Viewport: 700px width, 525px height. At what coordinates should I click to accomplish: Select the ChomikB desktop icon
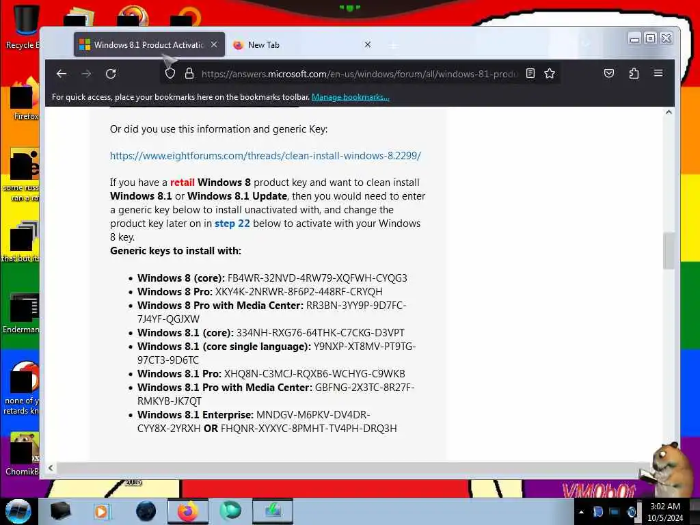(23, 454)
